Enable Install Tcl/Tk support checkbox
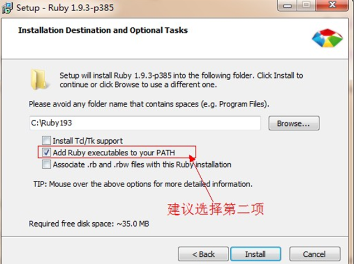The height and width of the screenshot is (264, 354). point(46,141)
